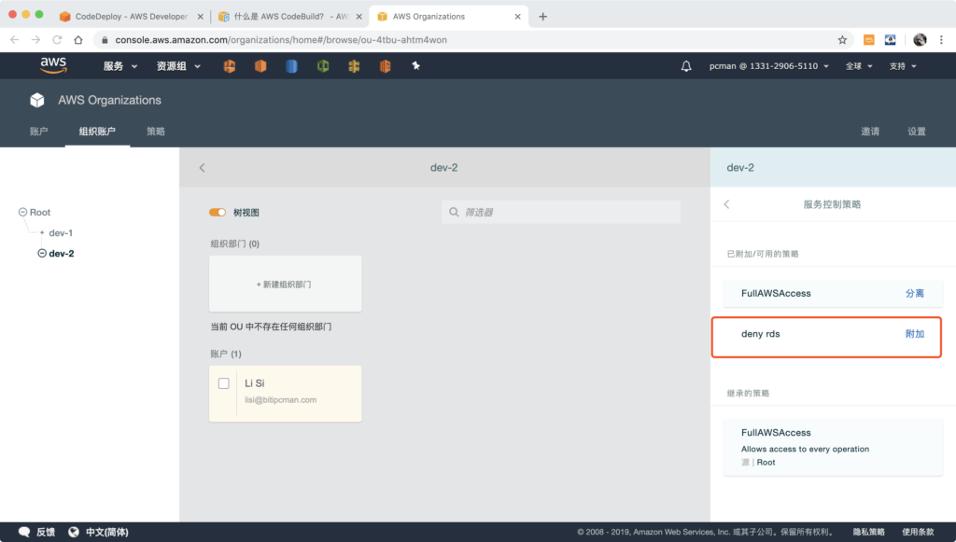956x542 pixels.
Task: Click the 新建组织部门 button
Action: 285,284
